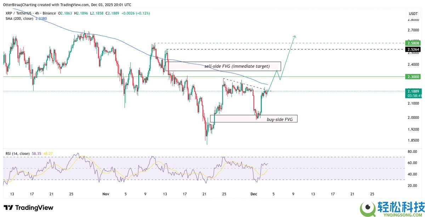This screenshot has width=425, height=217.
Task: Click the RSI value 58.35 readout
Action: tap(36, 153)
